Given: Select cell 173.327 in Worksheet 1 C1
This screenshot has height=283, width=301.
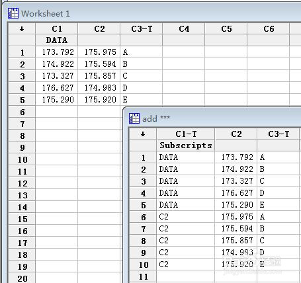Looking at the screenshot, I should tap(57, 76).
